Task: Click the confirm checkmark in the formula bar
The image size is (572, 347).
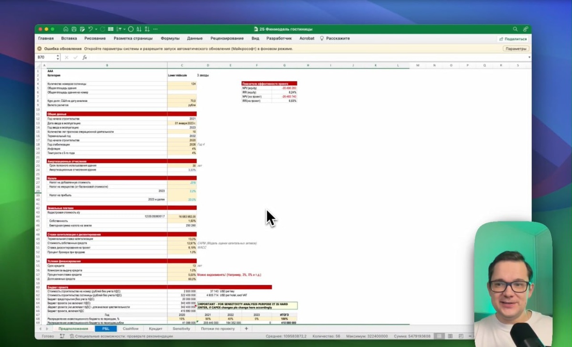Action: (x=75, y=58)
